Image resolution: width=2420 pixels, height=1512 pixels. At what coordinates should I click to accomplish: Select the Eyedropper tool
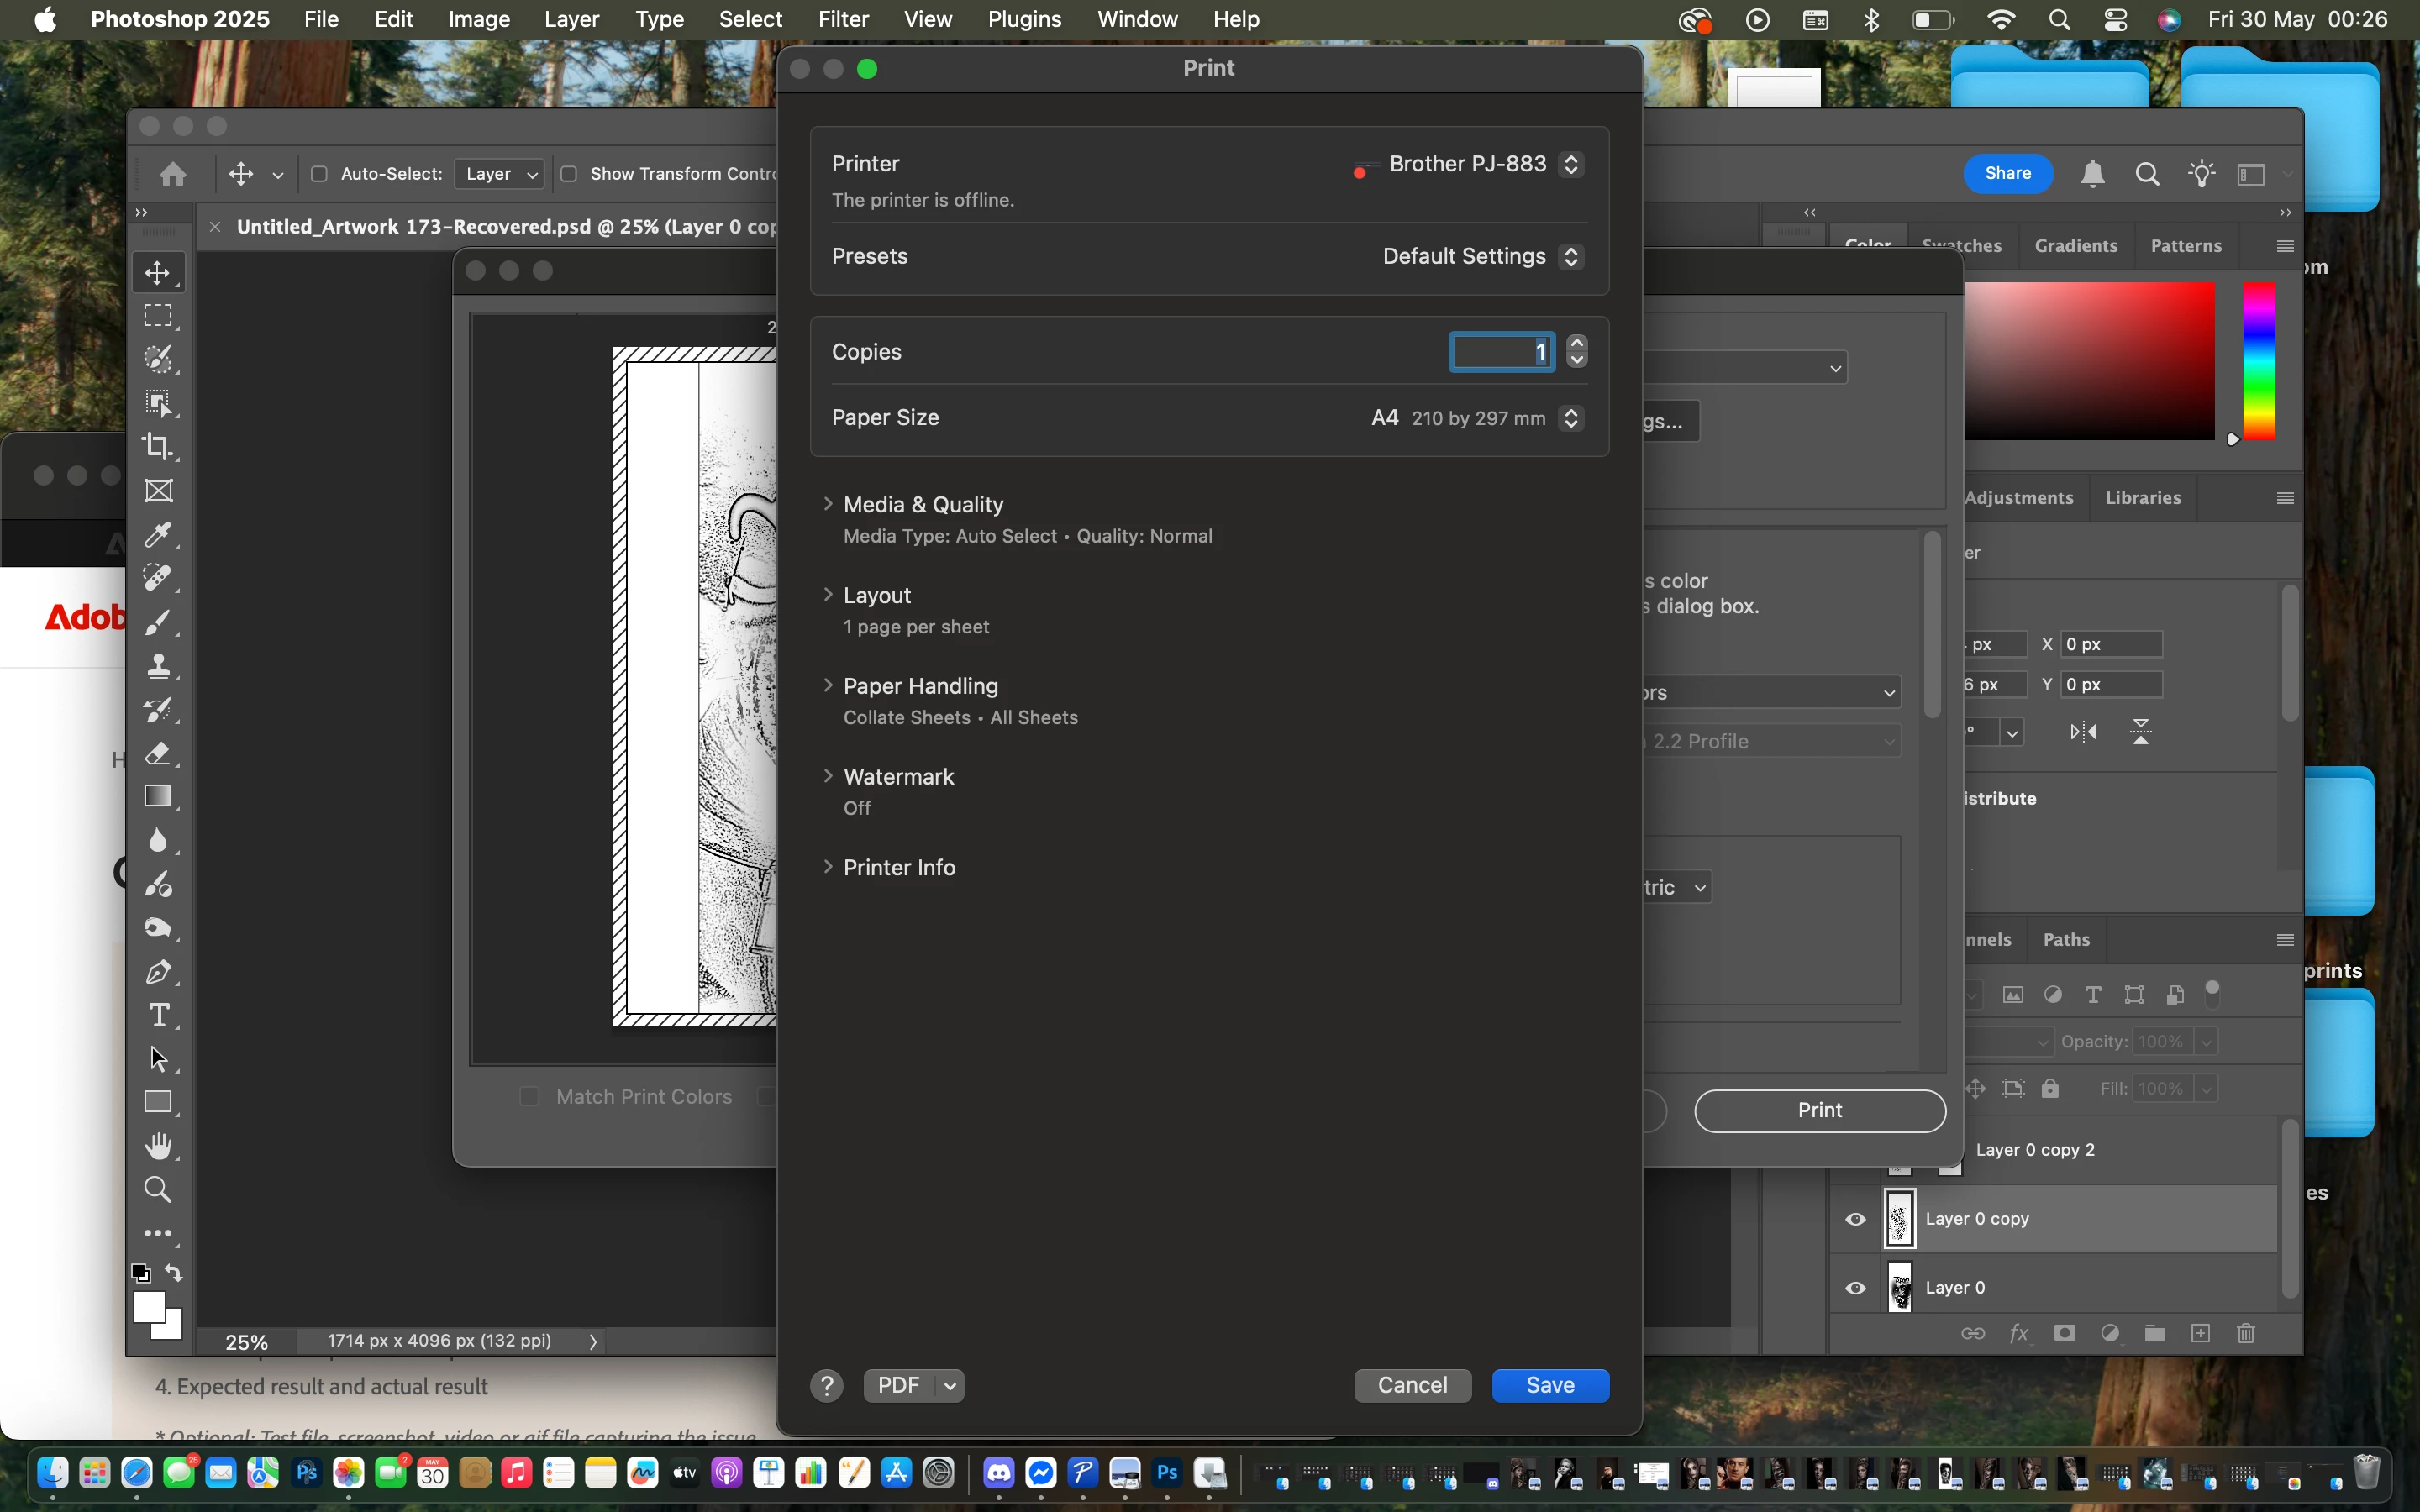(158, 535)
